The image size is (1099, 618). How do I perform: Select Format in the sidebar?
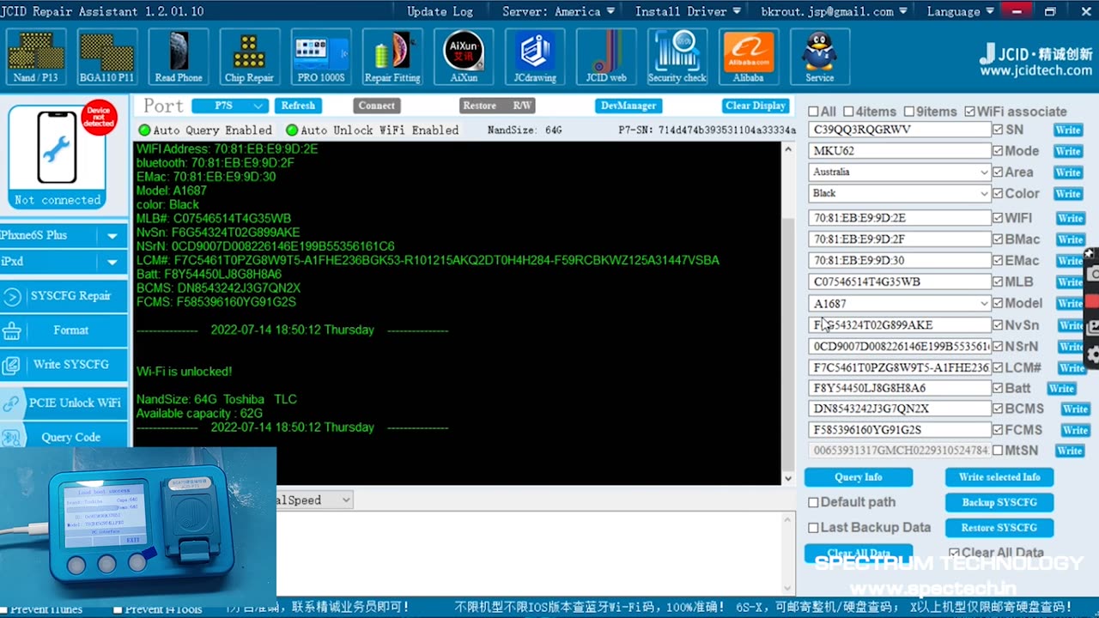point(64,330)
